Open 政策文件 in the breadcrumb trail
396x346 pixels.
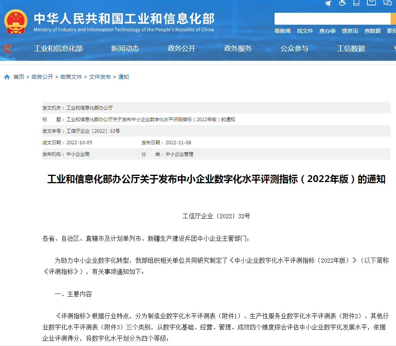point(71,77)
